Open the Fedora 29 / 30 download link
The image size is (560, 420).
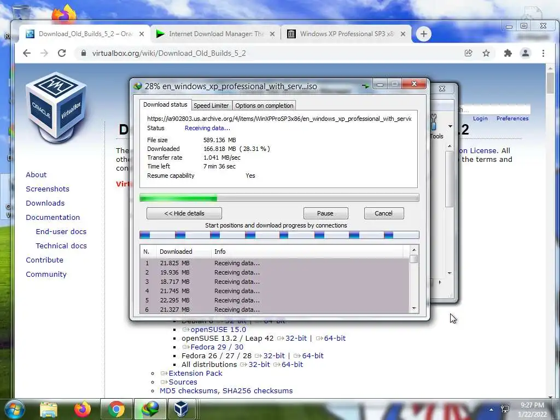(217, 347)
